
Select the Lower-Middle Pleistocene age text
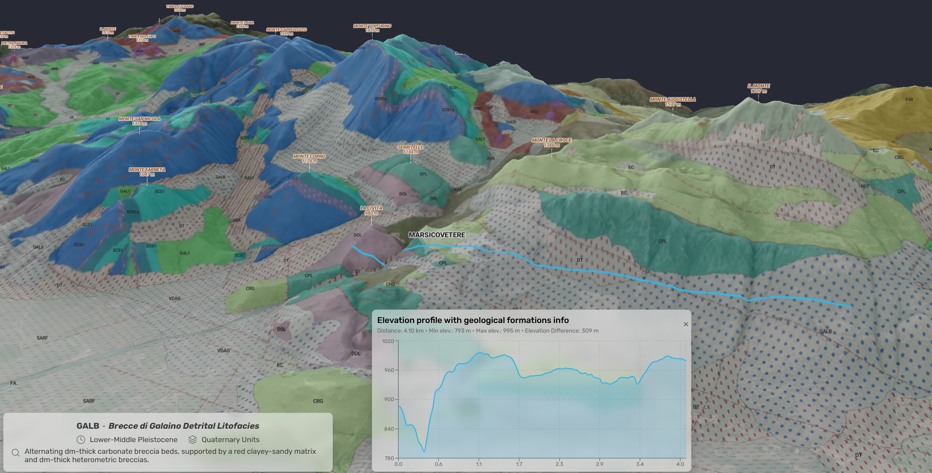pos(134,440)
